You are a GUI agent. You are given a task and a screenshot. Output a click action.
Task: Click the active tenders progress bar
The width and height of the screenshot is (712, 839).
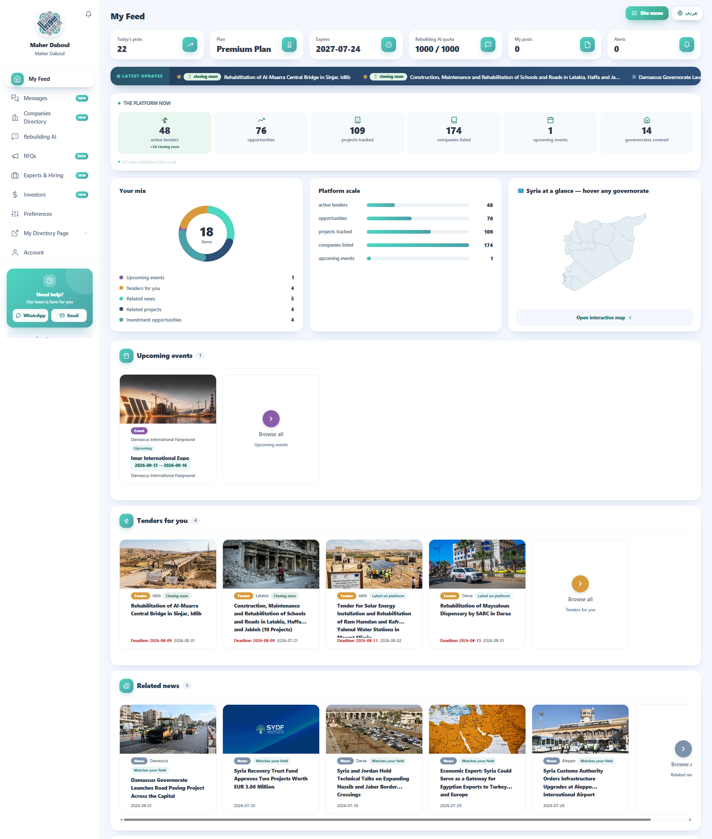click(x=418, y=205)
